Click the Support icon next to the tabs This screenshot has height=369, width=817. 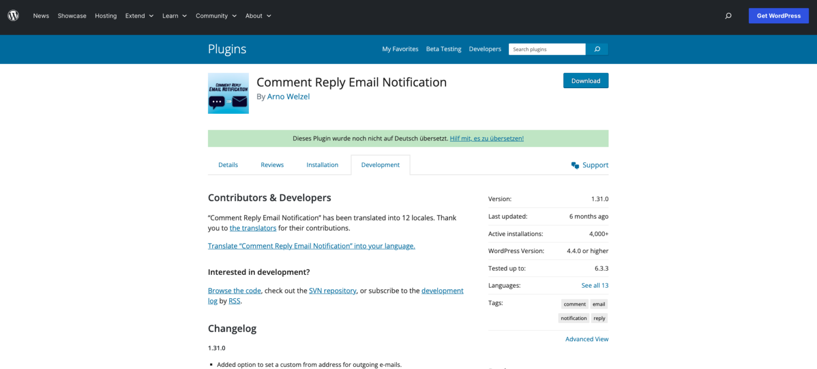pos(576,165)
